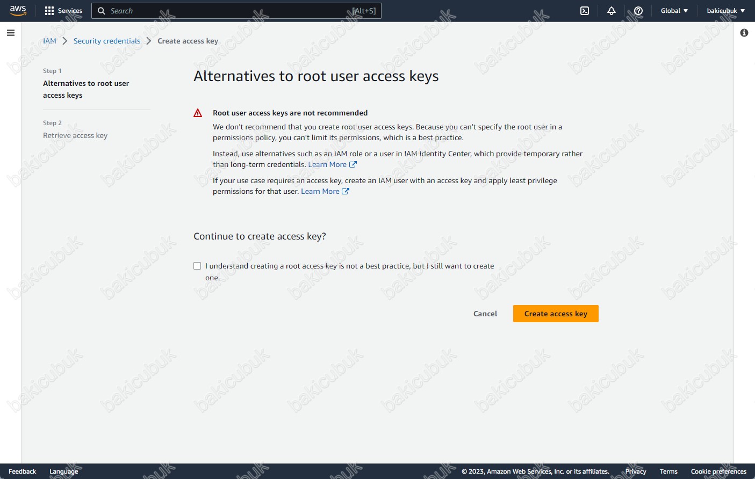This screenshot has width=755, height=479.
Task: Go to the IAM breadcrumb link
Action: click(x=49, y=41)
